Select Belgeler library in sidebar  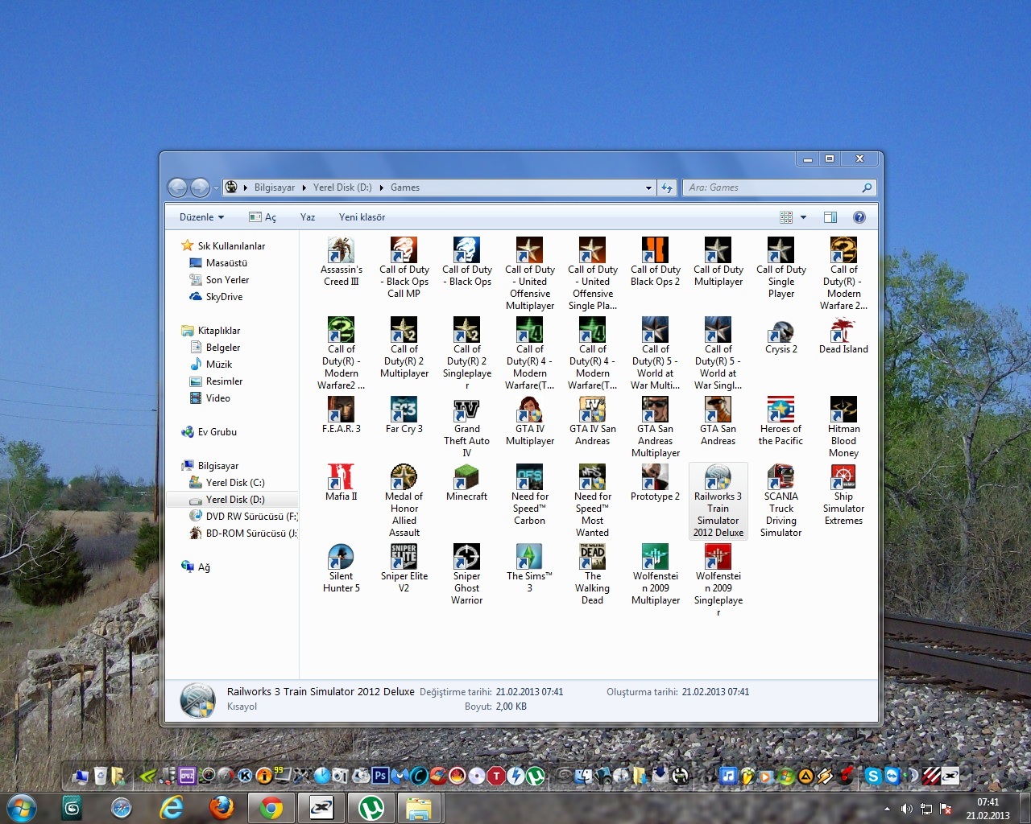pos(215,348)
